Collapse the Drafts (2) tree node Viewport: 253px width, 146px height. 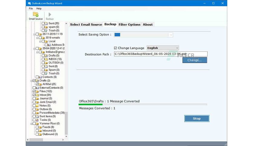(31, 81)
